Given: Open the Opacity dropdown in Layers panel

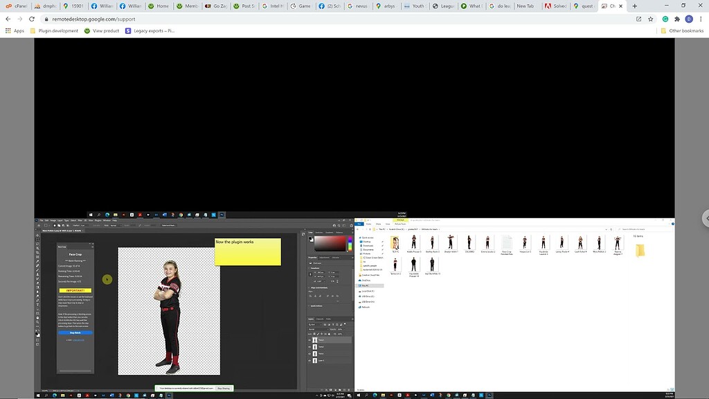Looking at the screenshot, I should [341, 329].
